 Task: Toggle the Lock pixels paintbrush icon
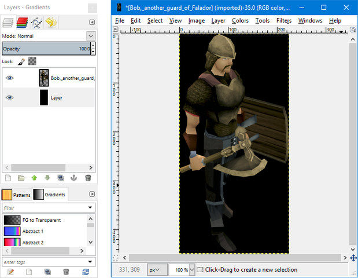coord(21,61)
